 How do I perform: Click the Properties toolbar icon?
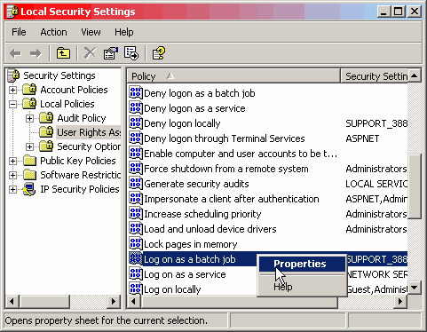click(x=111, y=53)
